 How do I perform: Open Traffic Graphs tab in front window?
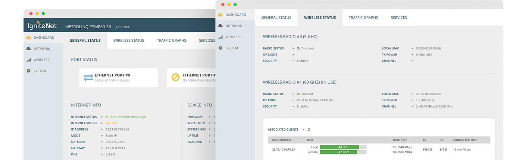363,17
